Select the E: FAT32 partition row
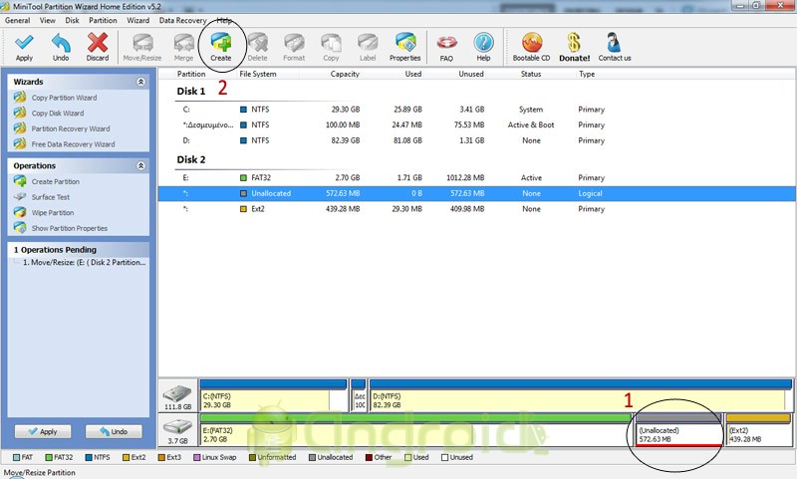The image size is (797, 479). 477,178
